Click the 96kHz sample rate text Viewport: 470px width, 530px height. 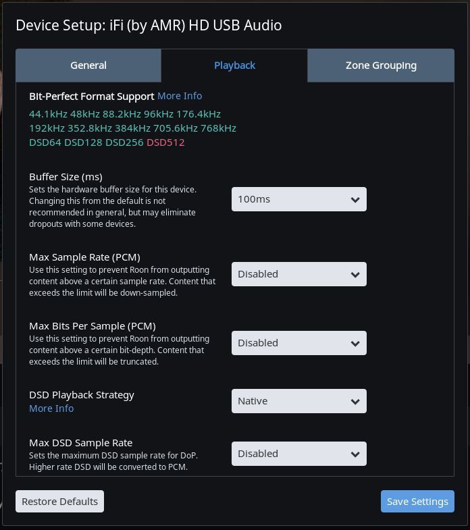[159, 114]
